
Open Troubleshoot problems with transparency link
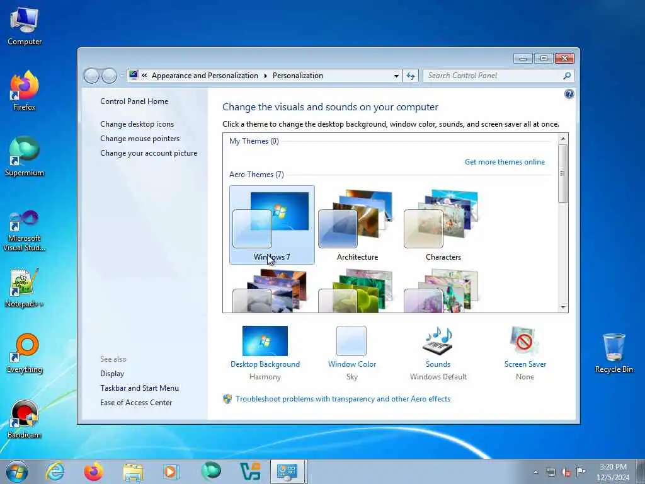(343, 399)
